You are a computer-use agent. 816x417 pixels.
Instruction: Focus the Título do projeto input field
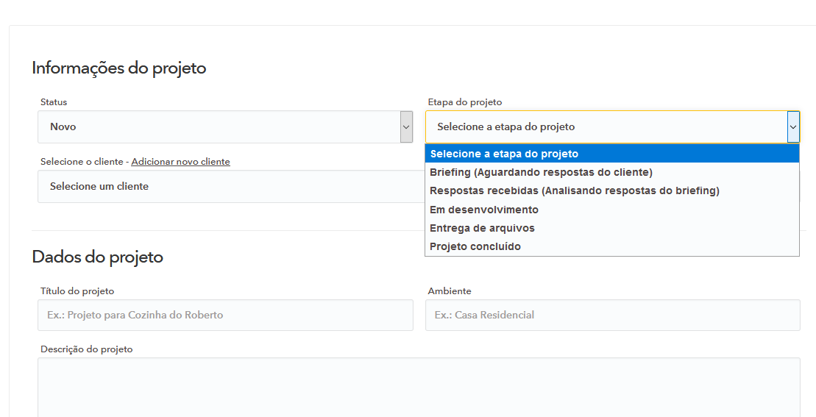tap(225, 315)
